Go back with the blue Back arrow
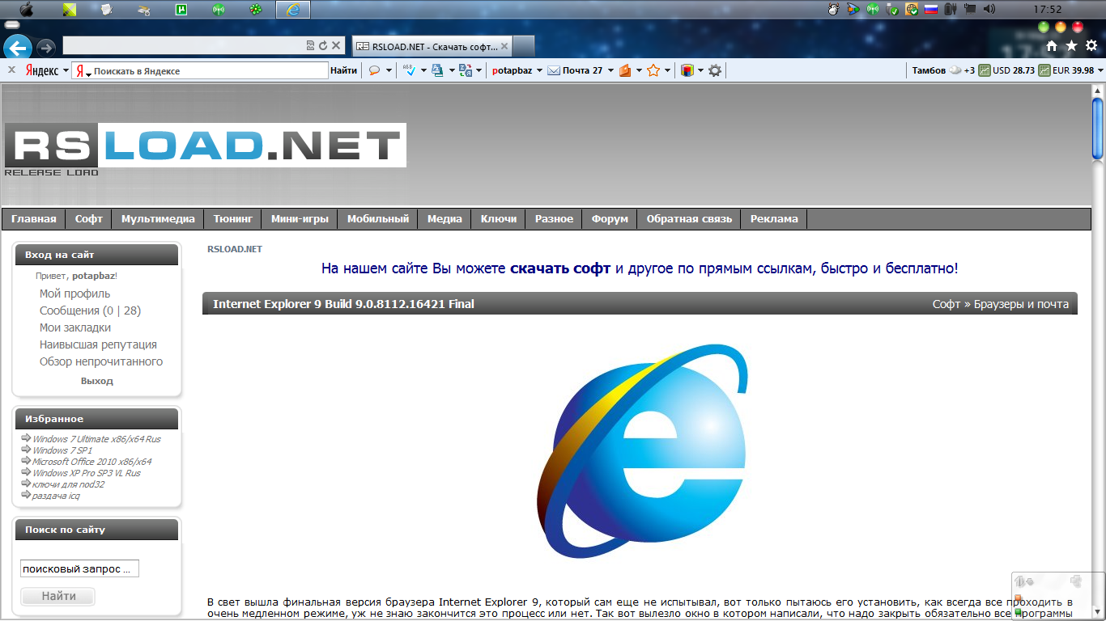 [17, 47]
